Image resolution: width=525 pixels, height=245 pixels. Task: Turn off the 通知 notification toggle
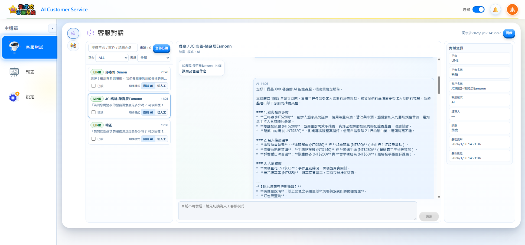pos(478,9)
